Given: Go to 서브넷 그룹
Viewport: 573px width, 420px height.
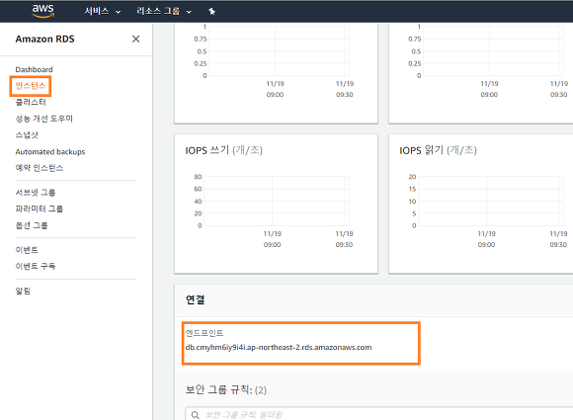Looking at the screenshot, I should pos(36,193).
